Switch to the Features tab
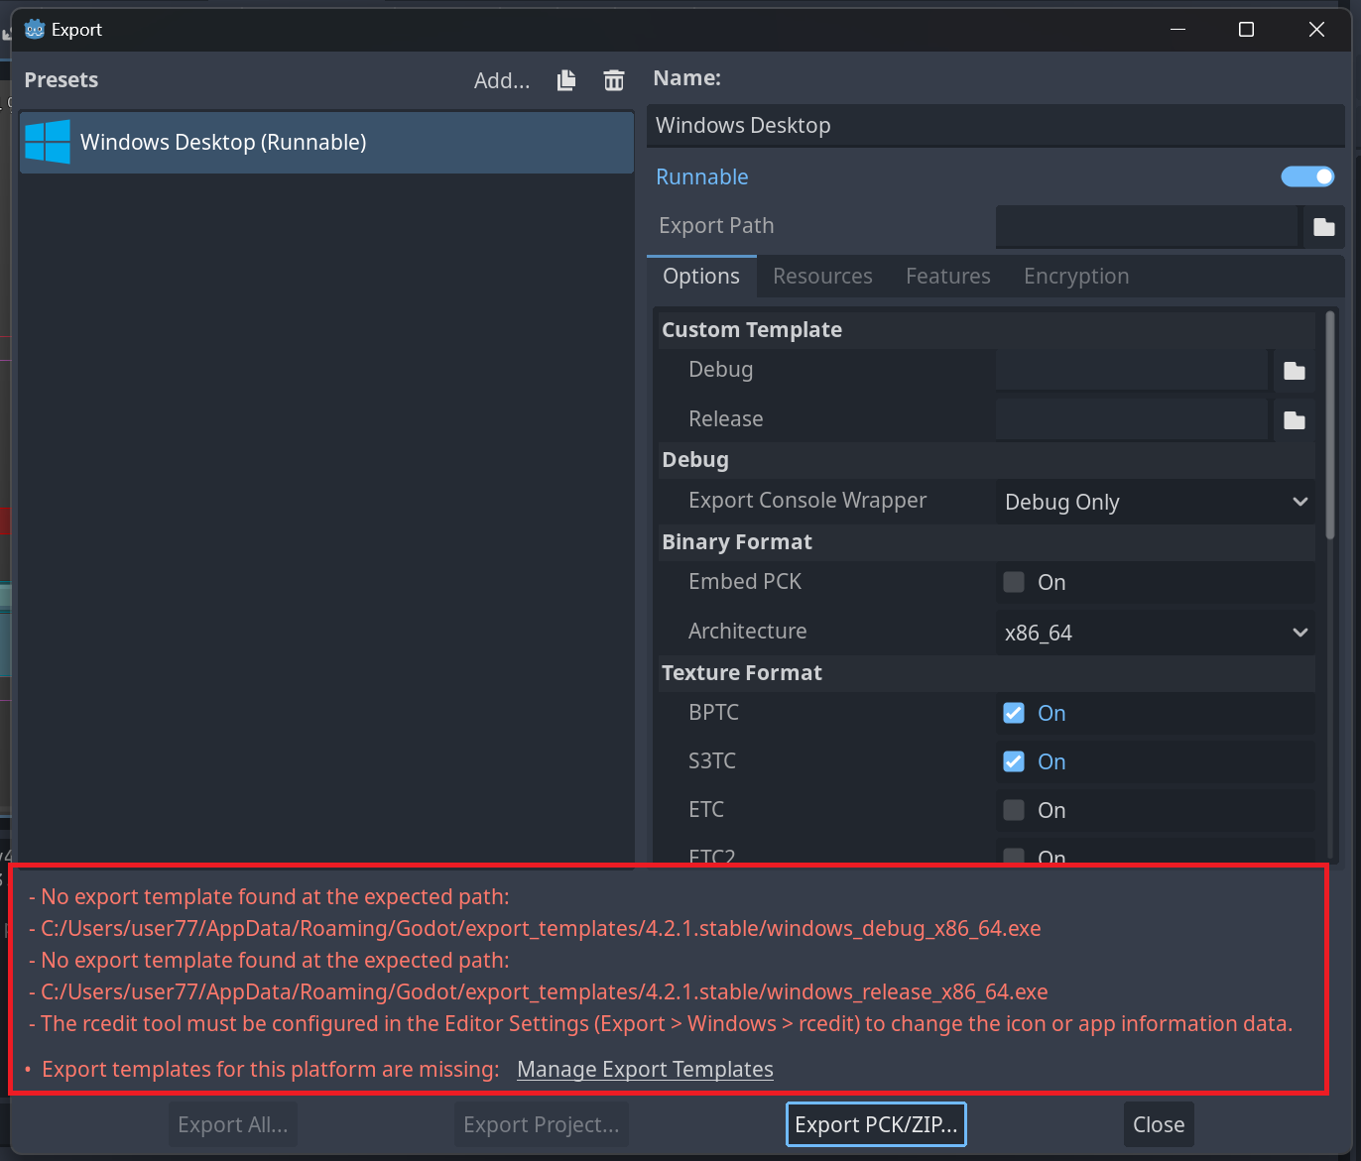This screenshot has height=1161, width=1361. pos(948,277)
